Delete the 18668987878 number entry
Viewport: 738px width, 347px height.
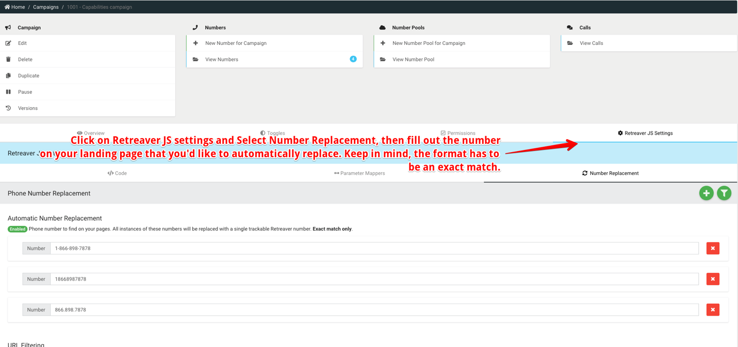coord(713,279)
